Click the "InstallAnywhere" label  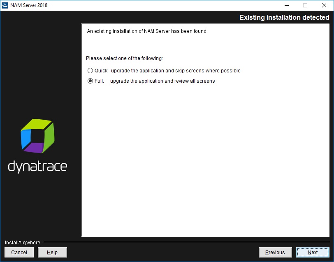tap(22, 243)
